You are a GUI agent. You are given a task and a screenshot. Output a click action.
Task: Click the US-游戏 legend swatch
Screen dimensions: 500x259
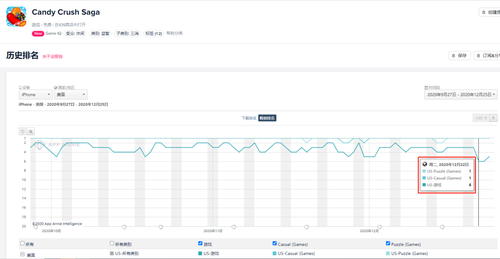click(x=200, y=253)
